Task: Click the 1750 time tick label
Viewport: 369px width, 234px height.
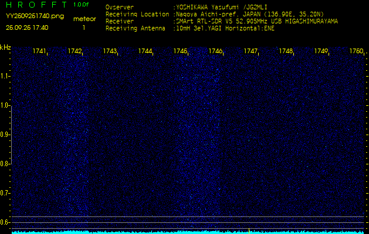Action: coord(356,51)
